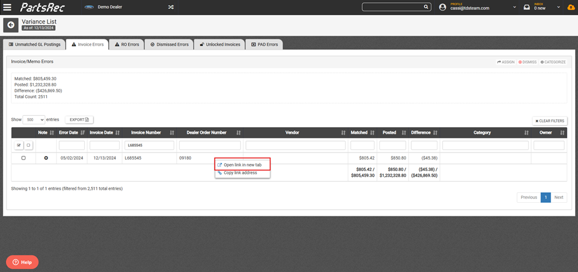578x272 pixels.
Task: Go to the Previous page
Action: [529, 197]
